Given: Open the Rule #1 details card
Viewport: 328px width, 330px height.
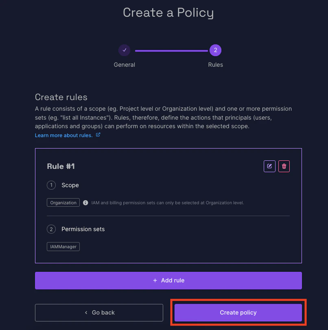Looking at the screenshot, I should pyautogui.click(x=61, y=166).
